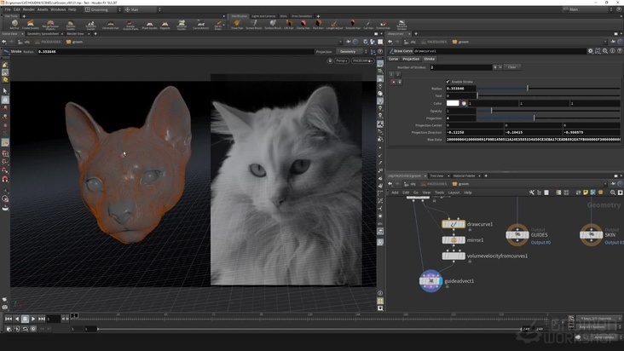The image size is (624, 351).
Task: Switch to the Projection tab
Action: (411, 59)
